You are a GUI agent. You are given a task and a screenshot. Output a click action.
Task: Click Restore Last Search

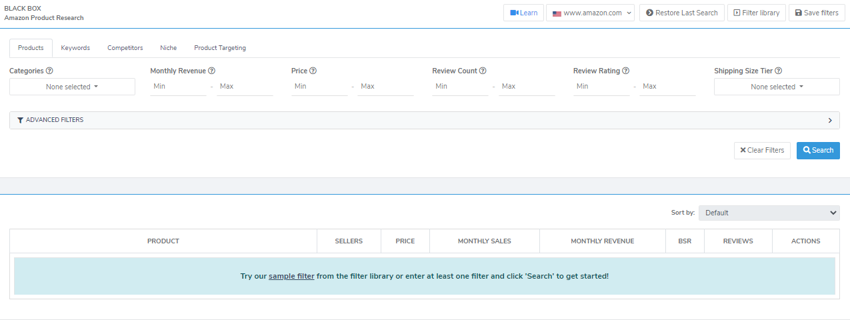(x=681, y=13)
